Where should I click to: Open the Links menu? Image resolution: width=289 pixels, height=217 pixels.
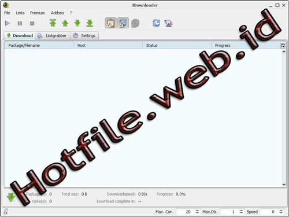tap(20, 13)
